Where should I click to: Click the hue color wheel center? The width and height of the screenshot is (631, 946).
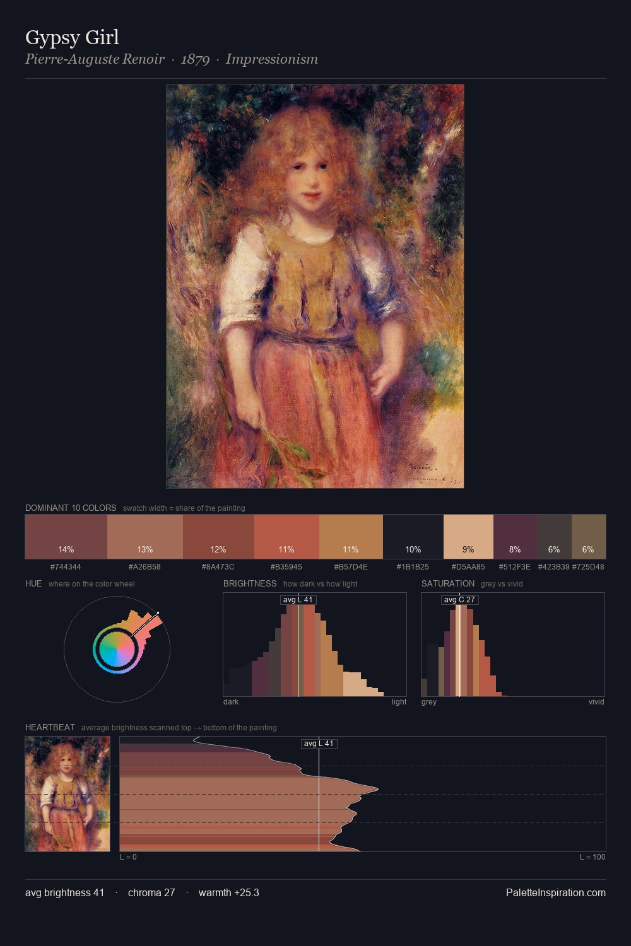117,650
